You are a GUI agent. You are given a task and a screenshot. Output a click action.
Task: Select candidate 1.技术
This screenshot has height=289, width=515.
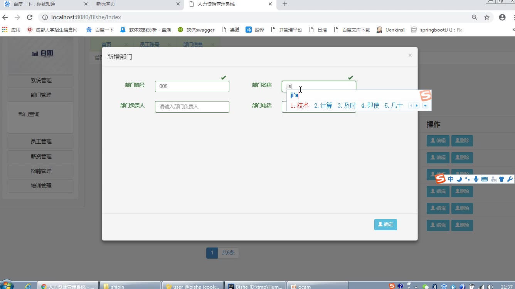(x=300, y=105)
